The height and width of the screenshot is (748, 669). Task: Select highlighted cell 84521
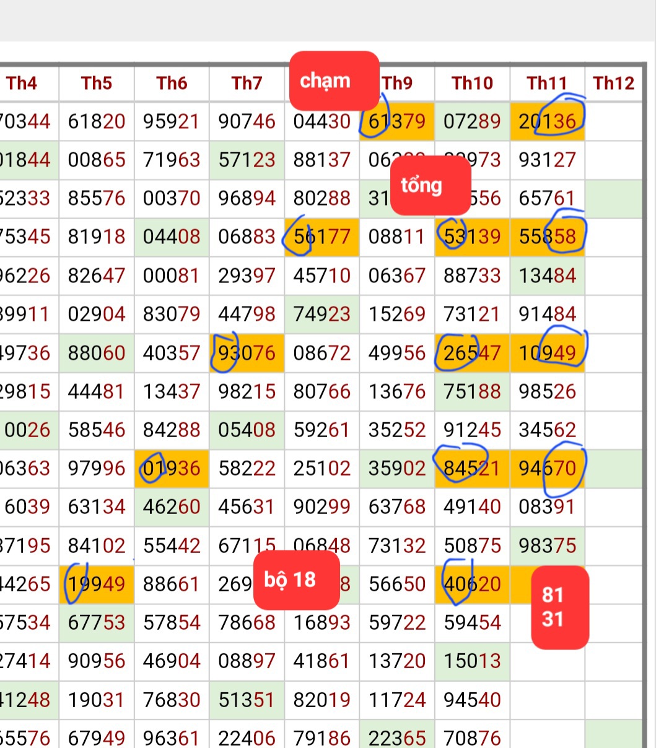point(472,468)
